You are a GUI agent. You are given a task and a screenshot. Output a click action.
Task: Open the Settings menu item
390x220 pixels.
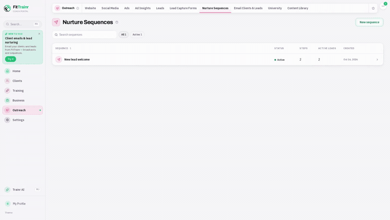pyautogui.click(x=22, y=120)
